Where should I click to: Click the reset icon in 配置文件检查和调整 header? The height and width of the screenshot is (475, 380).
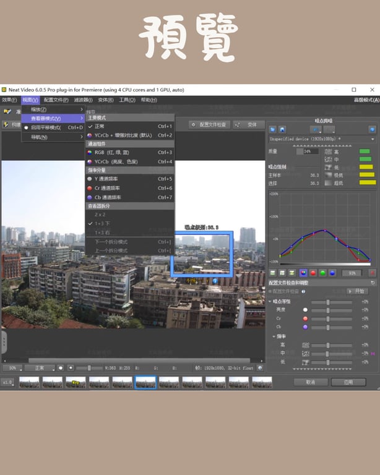click(373, 283)
